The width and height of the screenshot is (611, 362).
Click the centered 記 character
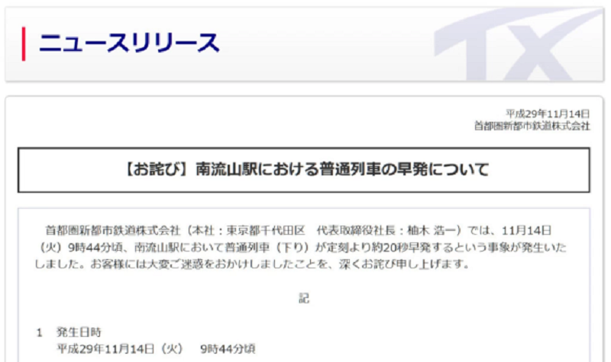tap(304, 298)
